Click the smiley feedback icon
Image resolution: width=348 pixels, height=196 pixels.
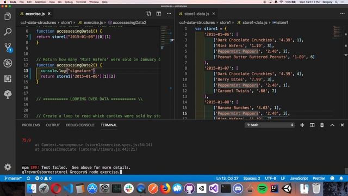pyautogui.click(x=332, y=178)
